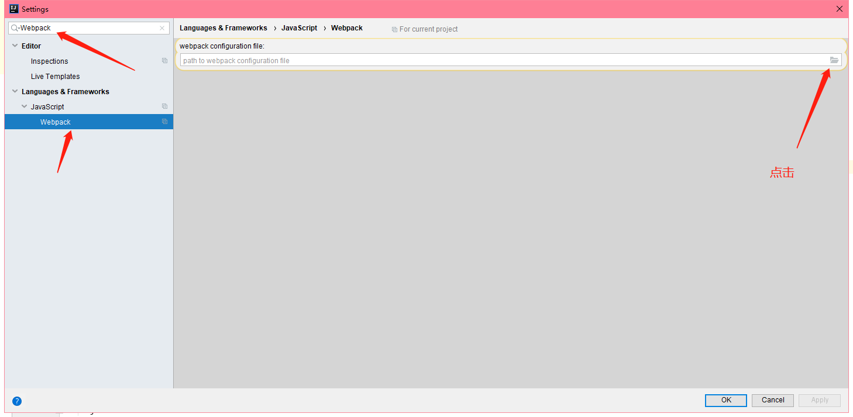Click the Cancel button
853x417 pixels.
(x=773, y=400)
